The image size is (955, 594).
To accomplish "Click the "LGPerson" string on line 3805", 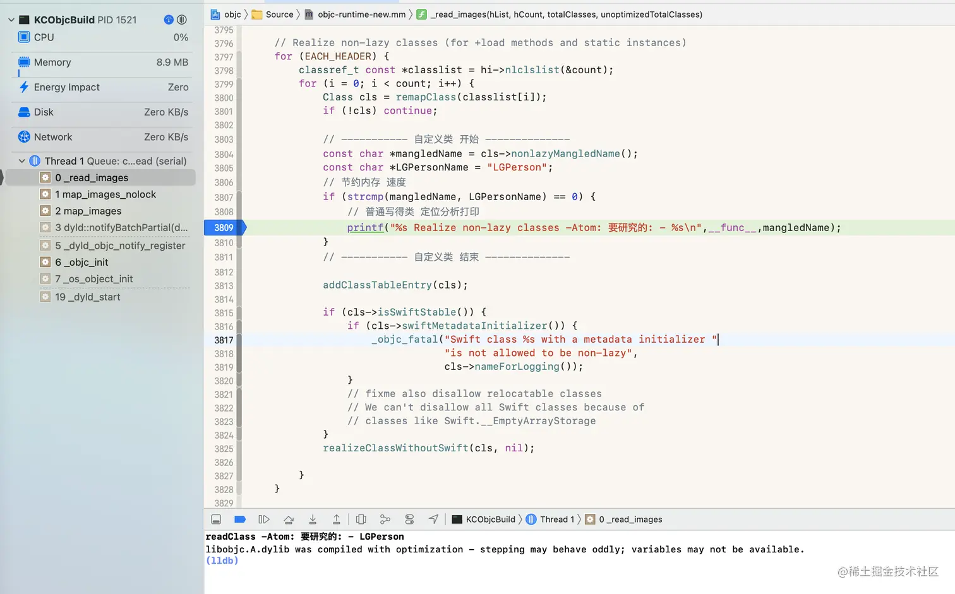I will click(x=517, y=167).
